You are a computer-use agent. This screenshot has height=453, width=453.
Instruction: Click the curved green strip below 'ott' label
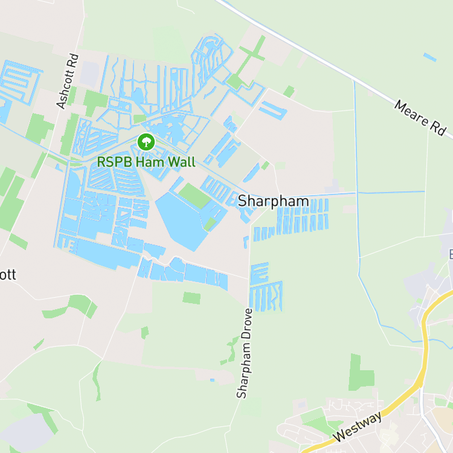[70, 306]
